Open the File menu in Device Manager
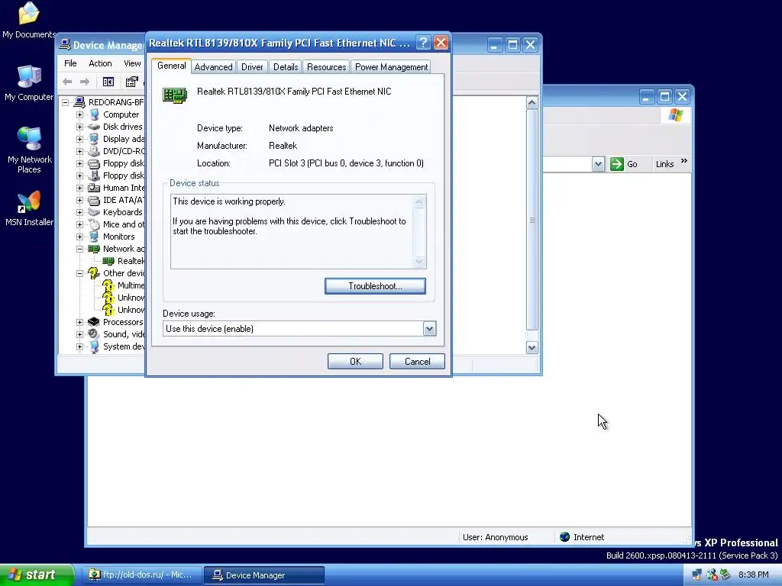Screen dimensions: 782x586 pos(70,63)
